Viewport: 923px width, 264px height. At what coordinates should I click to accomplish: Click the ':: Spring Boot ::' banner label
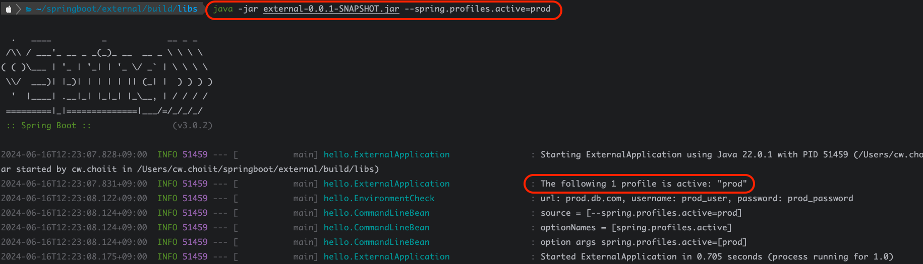[x=49, y=125]
